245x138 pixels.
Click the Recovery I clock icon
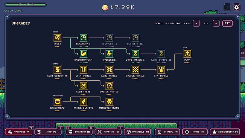pos(83,38)
